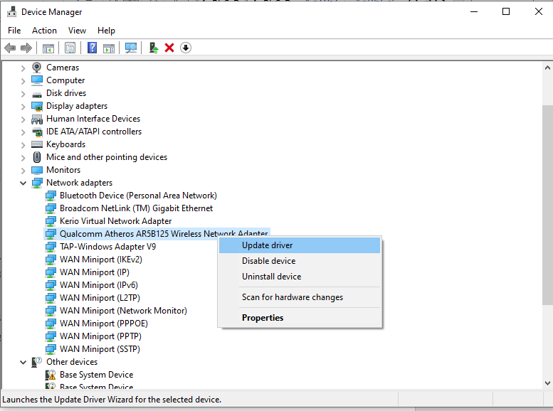
Task: Open the Action menu
Action: (44, 31)
